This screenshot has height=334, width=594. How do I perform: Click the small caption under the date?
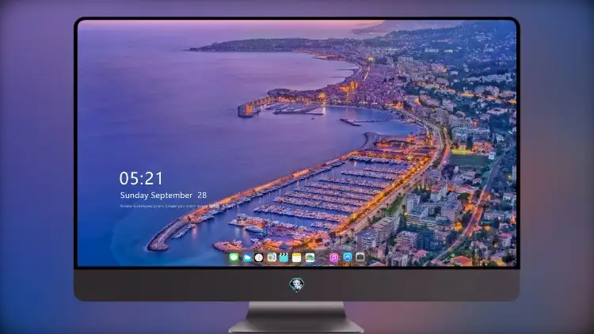click(x=180, y=207)
